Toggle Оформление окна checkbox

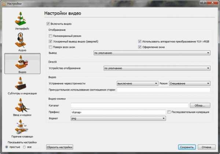140,47
